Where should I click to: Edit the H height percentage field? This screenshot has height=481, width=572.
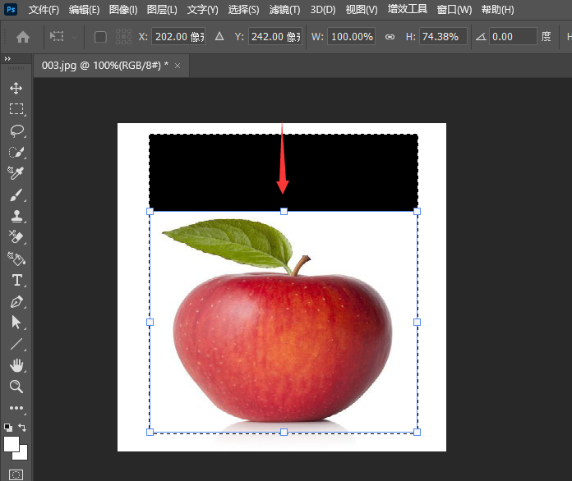(x=443, y=36)
